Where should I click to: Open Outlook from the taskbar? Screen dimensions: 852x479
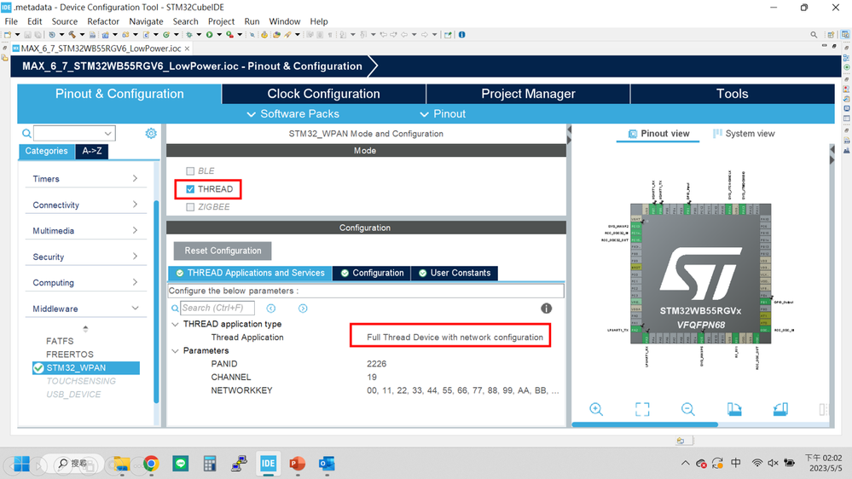coord(327,464)
